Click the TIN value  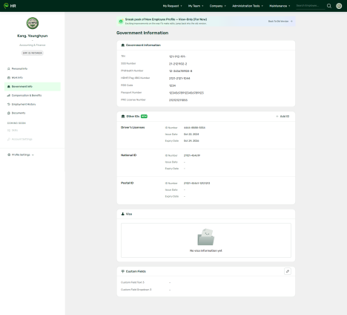pyautogui.click(x=177, y=56)
